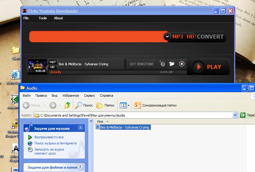Click the CONVERT button
Image resolution: width=255 pixels, height=172 pixels.
pyautogui.click(x=210, y=37)
